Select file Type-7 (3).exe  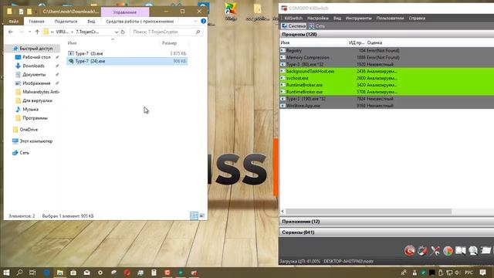click(90, 53)
